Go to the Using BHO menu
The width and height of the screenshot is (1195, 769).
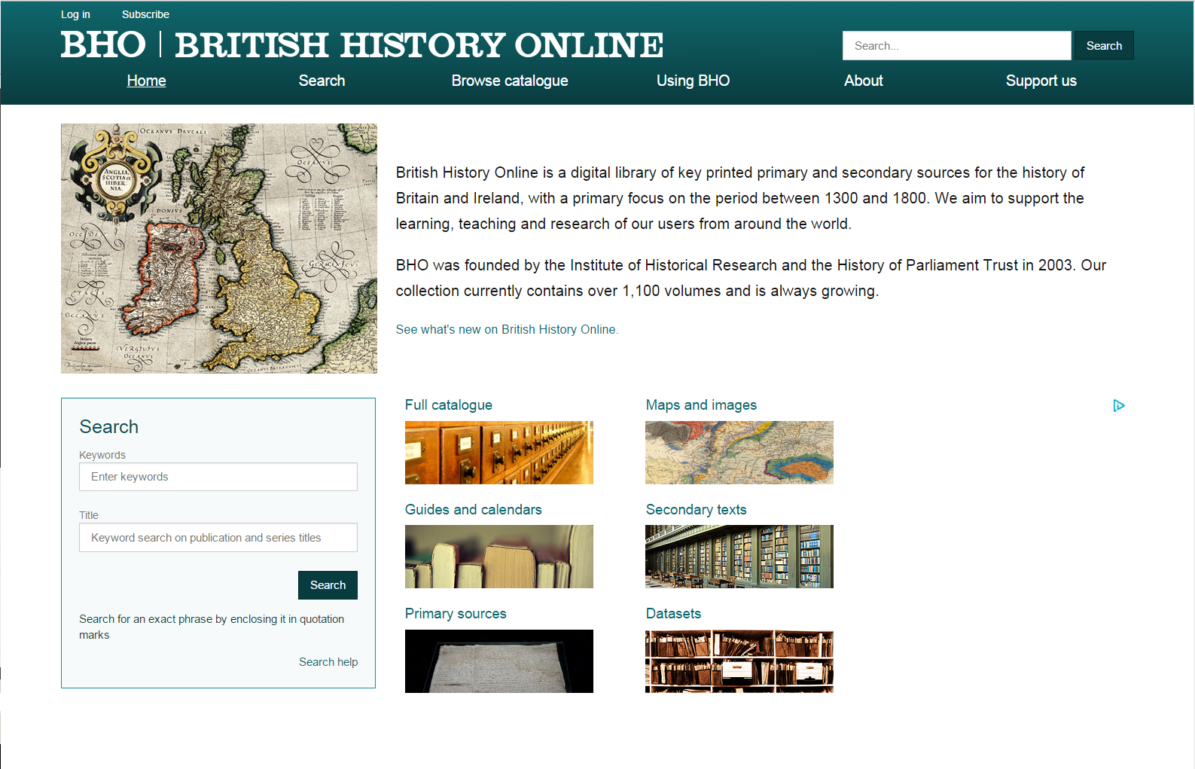click(692, 81)
